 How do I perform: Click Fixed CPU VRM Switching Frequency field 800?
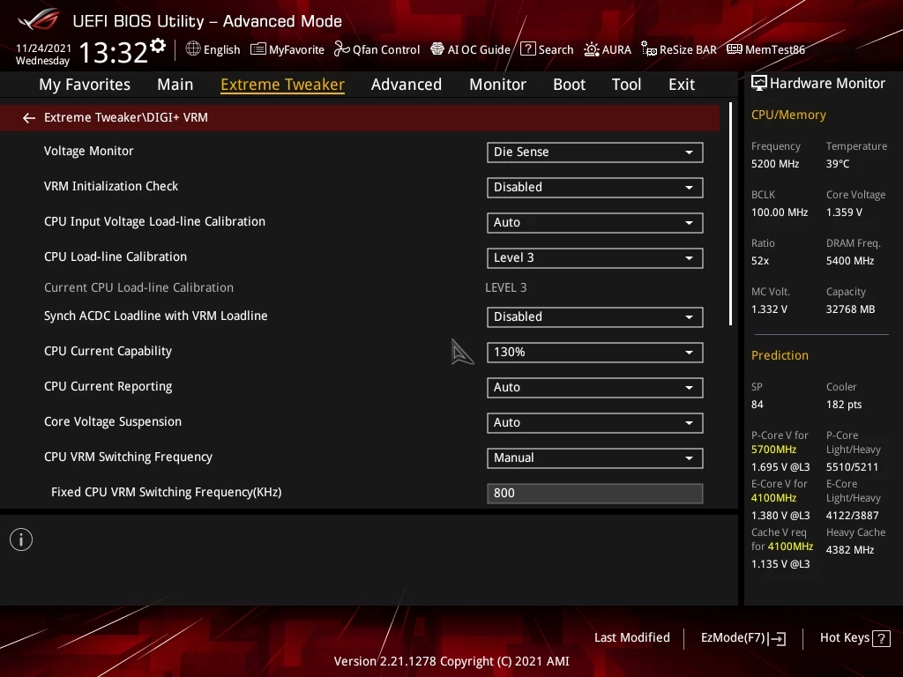[x=594, y=493]
